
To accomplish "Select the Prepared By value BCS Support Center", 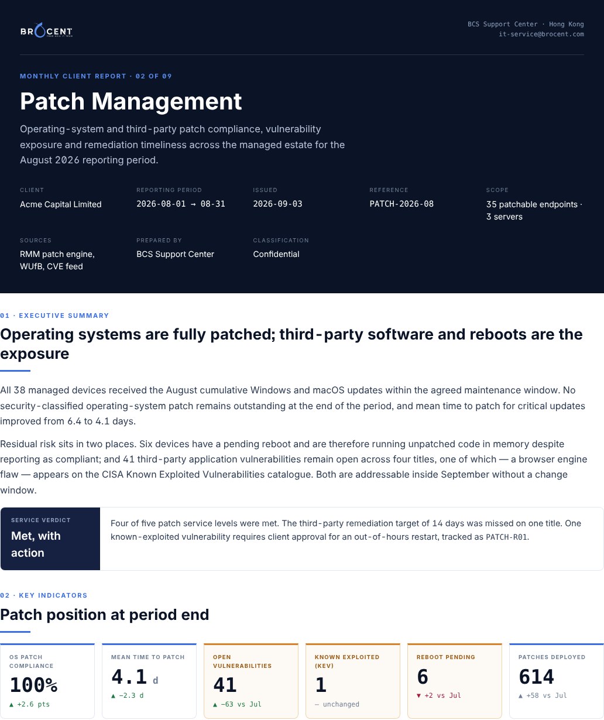I will 175,254.
